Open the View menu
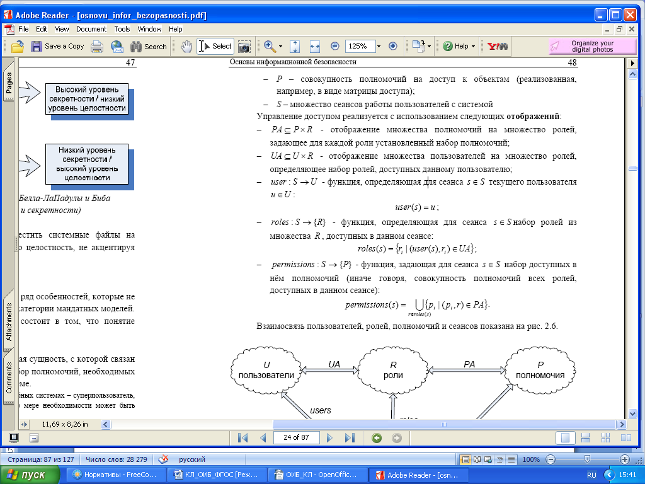The image size is (645, 484). [62, 29]
